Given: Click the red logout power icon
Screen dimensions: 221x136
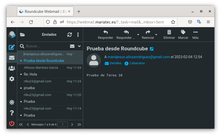Looking at the screenshot, I should (12, 123).
